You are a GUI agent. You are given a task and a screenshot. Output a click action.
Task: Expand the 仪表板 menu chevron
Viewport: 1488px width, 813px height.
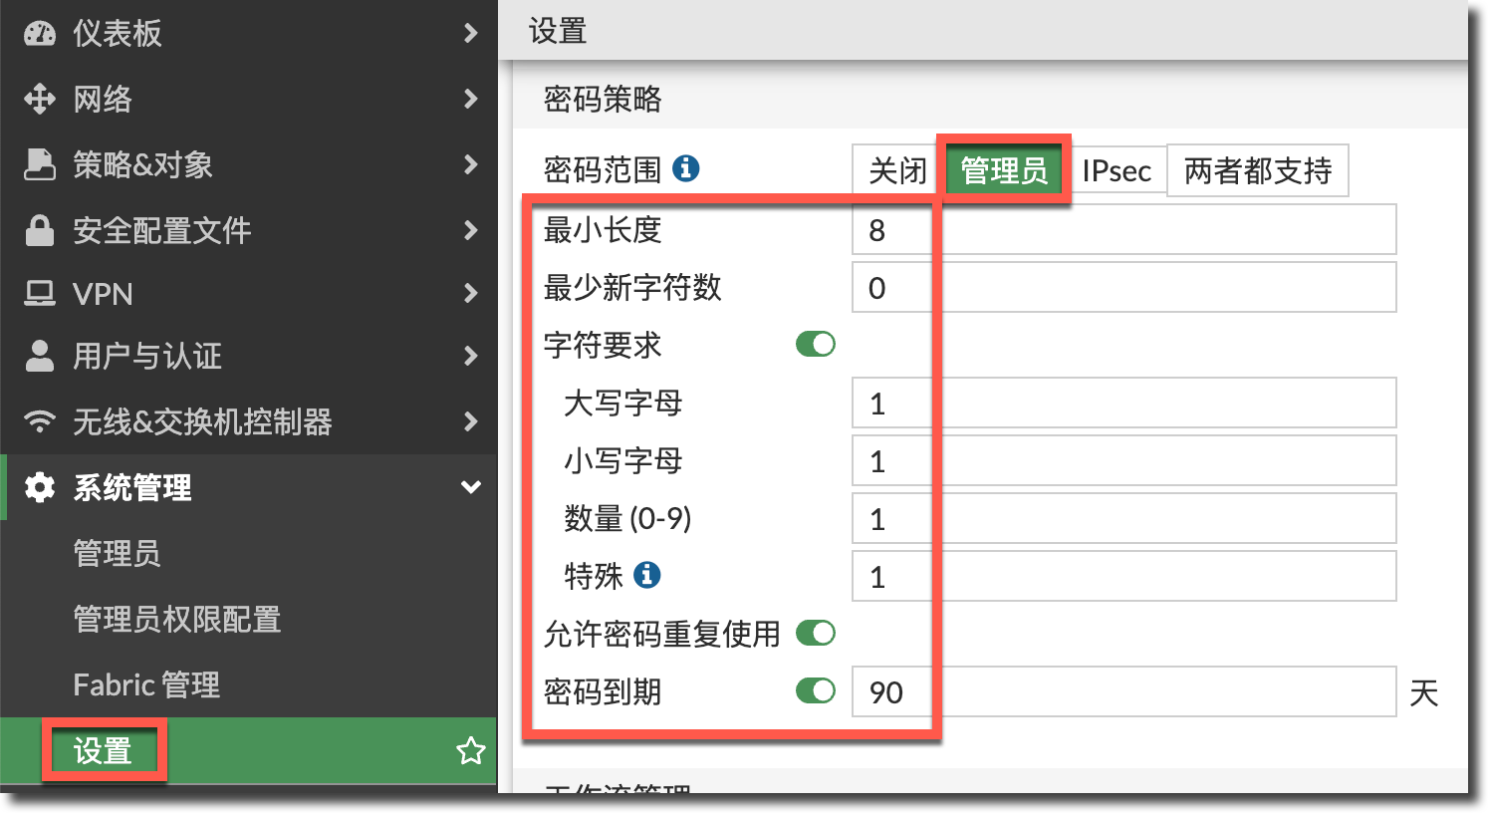(x=470, y=34)
